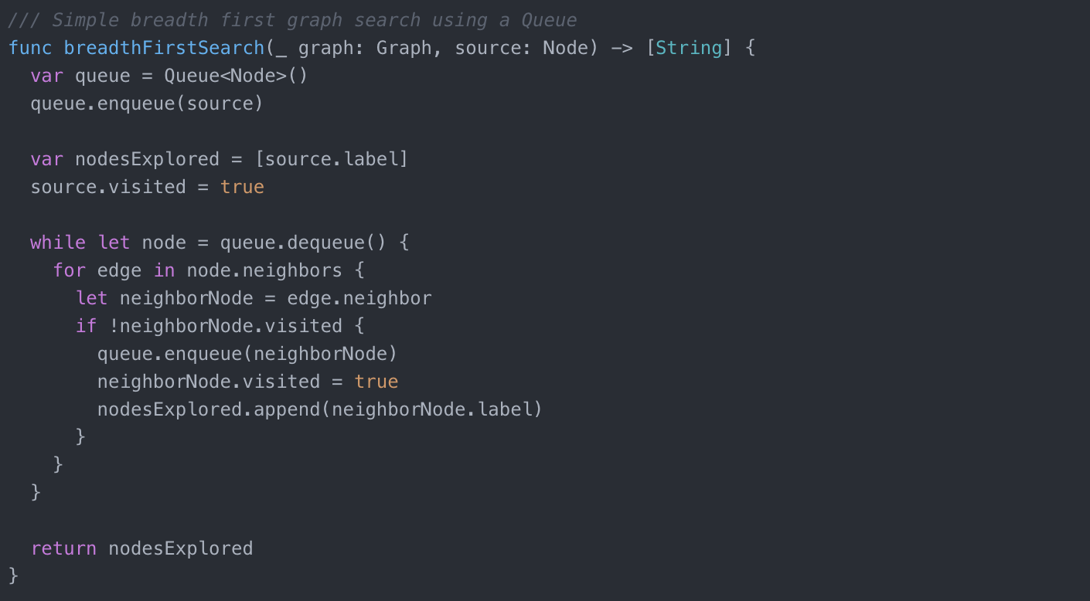Click true after source.visited
This screenshot has width=1090, height=601.
point(242,187)
